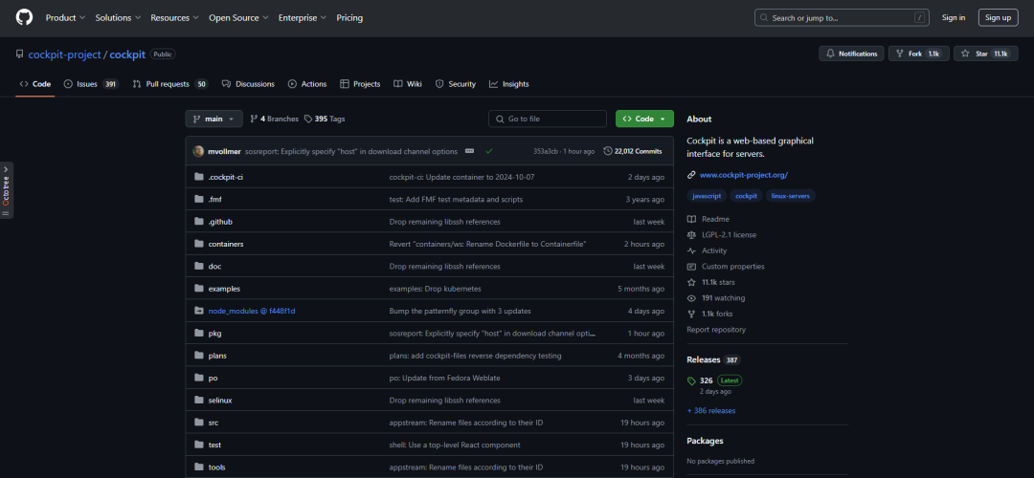This screenshot has width=1034, height=478.
Task: Open the green Code dropdown button
Action: [x=644, y=119]
